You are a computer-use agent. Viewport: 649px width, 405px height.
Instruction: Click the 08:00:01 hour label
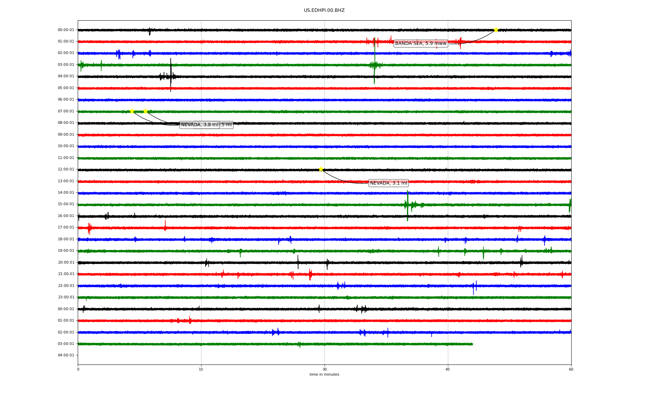pos(66,123)
